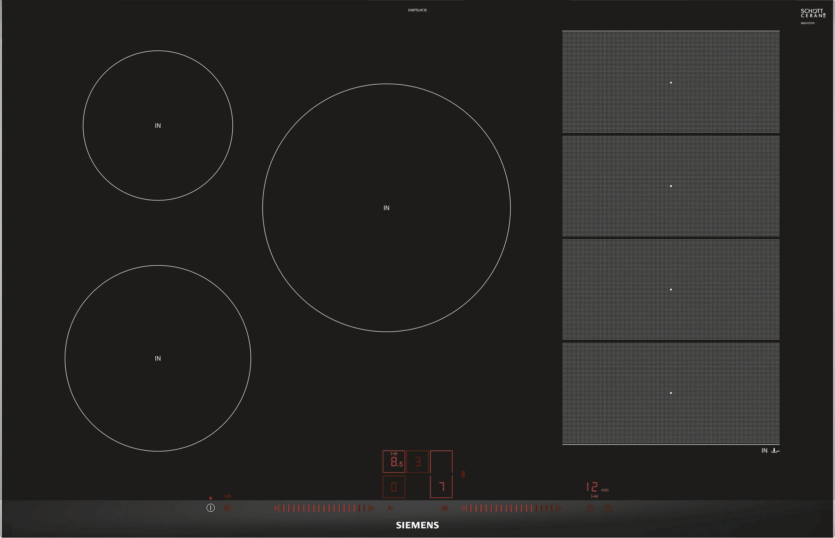
Task: Tap the childproof lock key icon
Action: point(227,496)
